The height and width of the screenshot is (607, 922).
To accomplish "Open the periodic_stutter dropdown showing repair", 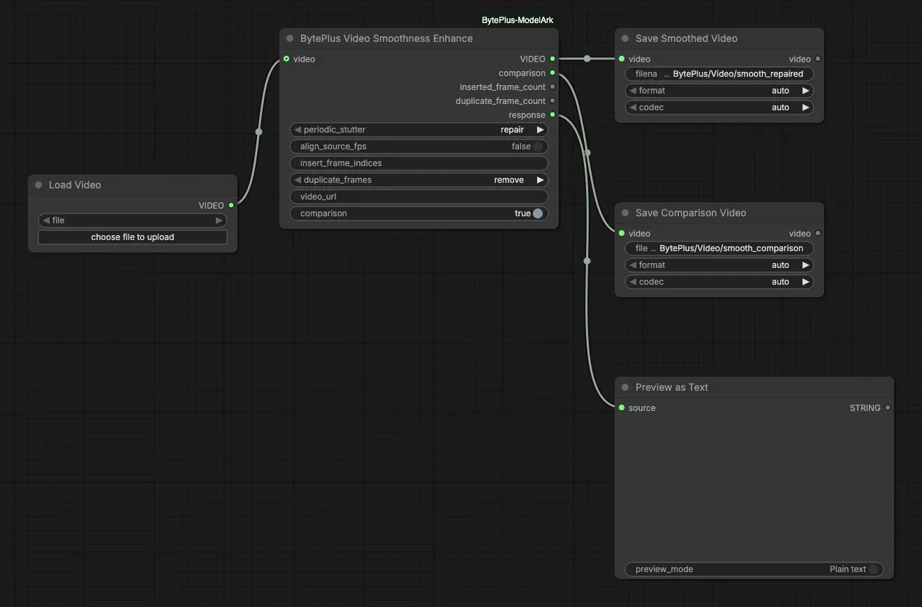I will (419, 130).
